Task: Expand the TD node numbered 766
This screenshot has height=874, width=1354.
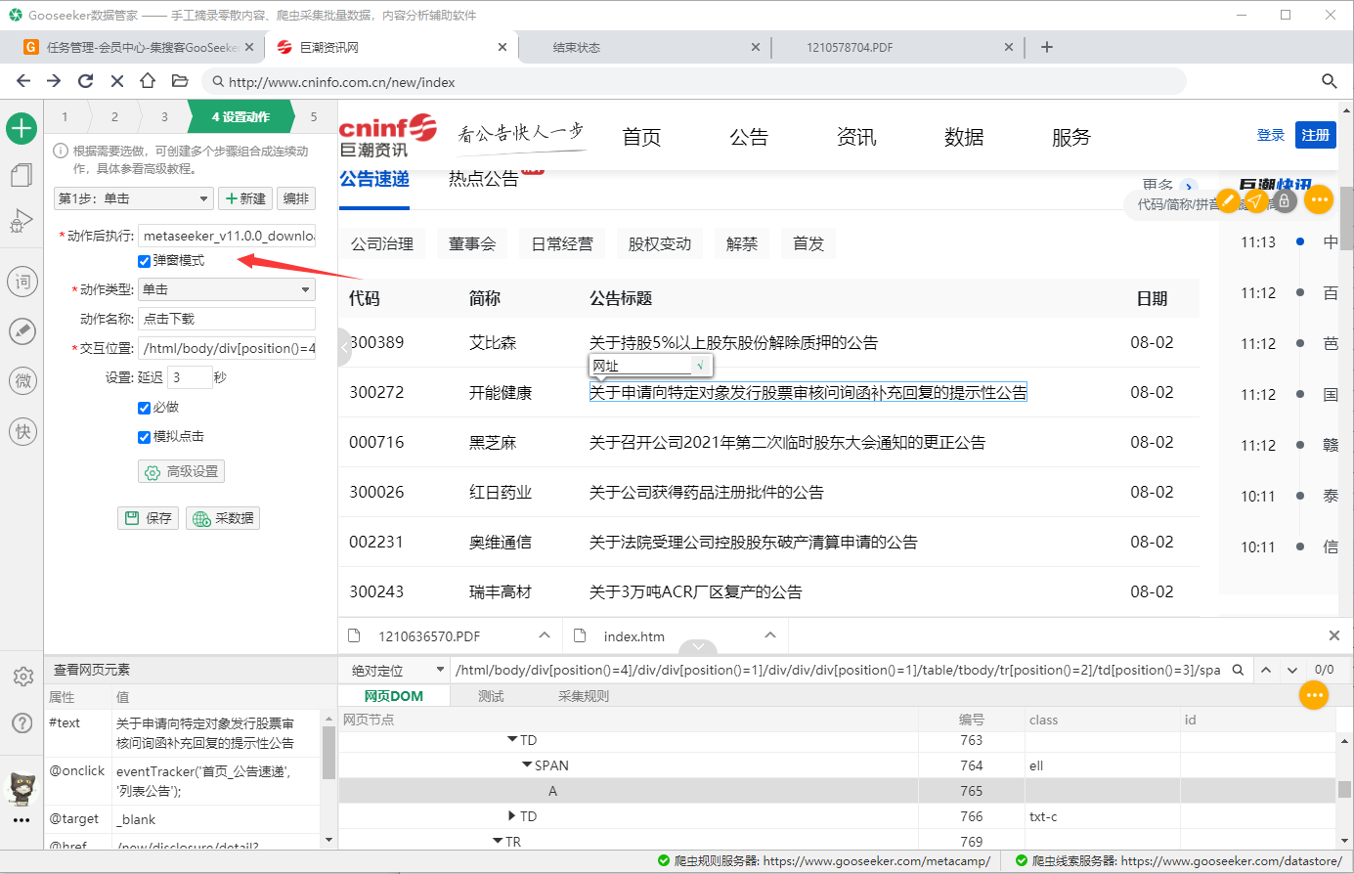Action: coord(512,816)
